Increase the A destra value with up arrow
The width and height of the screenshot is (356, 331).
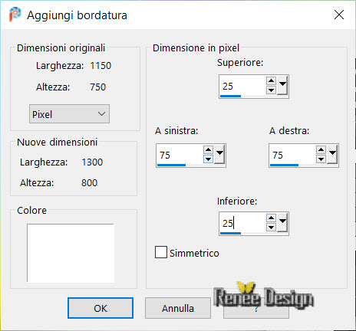[321, 150]
